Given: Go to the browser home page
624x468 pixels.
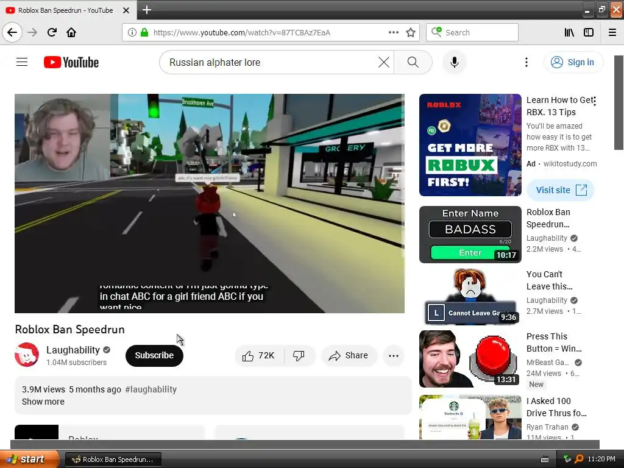Looking at the screenshot, I should coord(71,32).
